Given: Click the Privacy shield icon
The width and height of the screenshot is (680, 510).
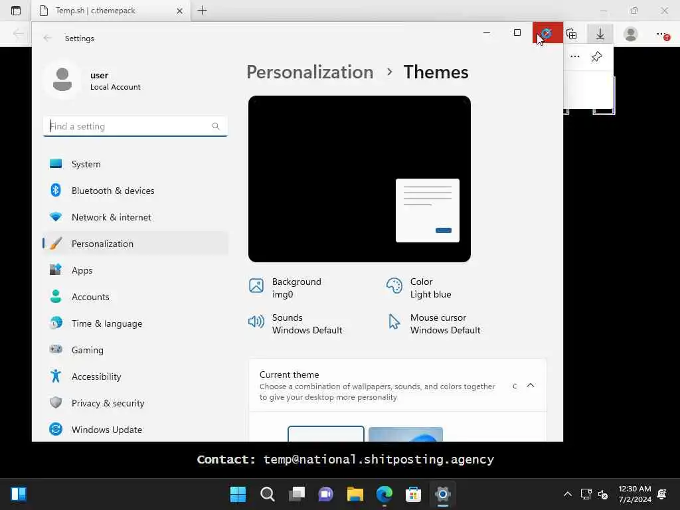Looking at the screenshot, I should [56, 402].
